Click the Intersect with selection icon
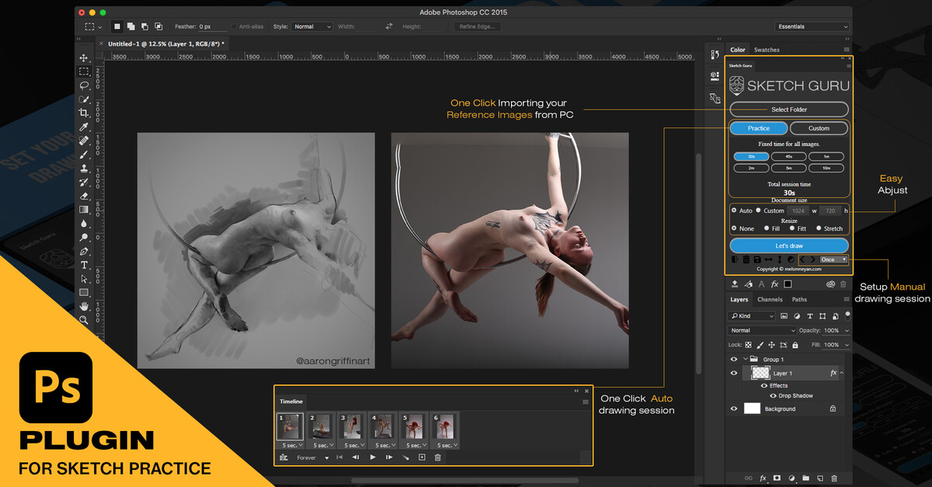The height and width of the screenshot is (487, 932). tap(159, 26)
